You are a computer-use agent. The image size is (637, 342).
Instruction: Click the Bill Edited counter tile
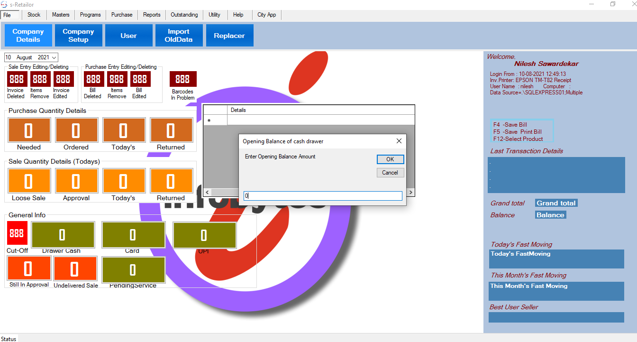139,79
